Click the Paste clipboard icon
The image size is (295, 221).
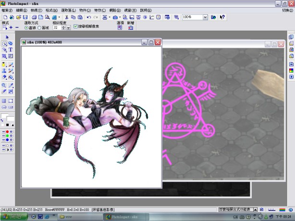click(x=80, y=17)
